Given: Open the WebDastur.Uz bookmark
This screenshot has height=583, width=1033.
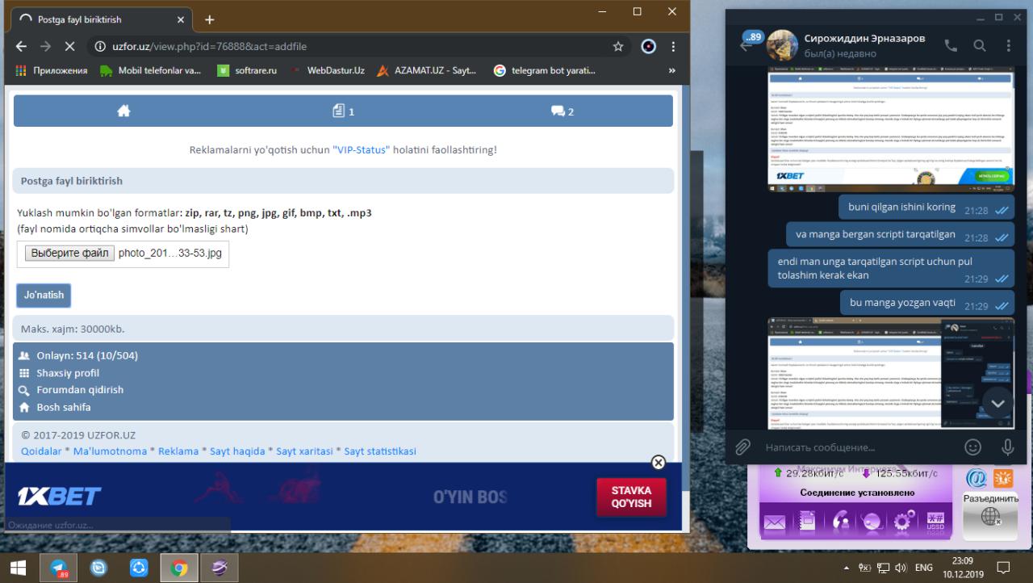Looking at the screenshot, I should coord(335,70).
